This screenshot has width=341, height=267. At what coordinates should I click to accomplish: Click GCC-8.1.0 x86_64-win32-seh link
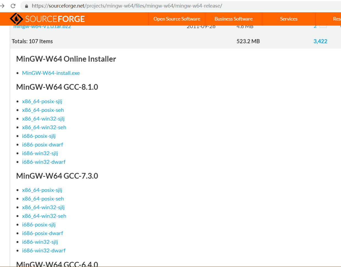click(44, 127)
